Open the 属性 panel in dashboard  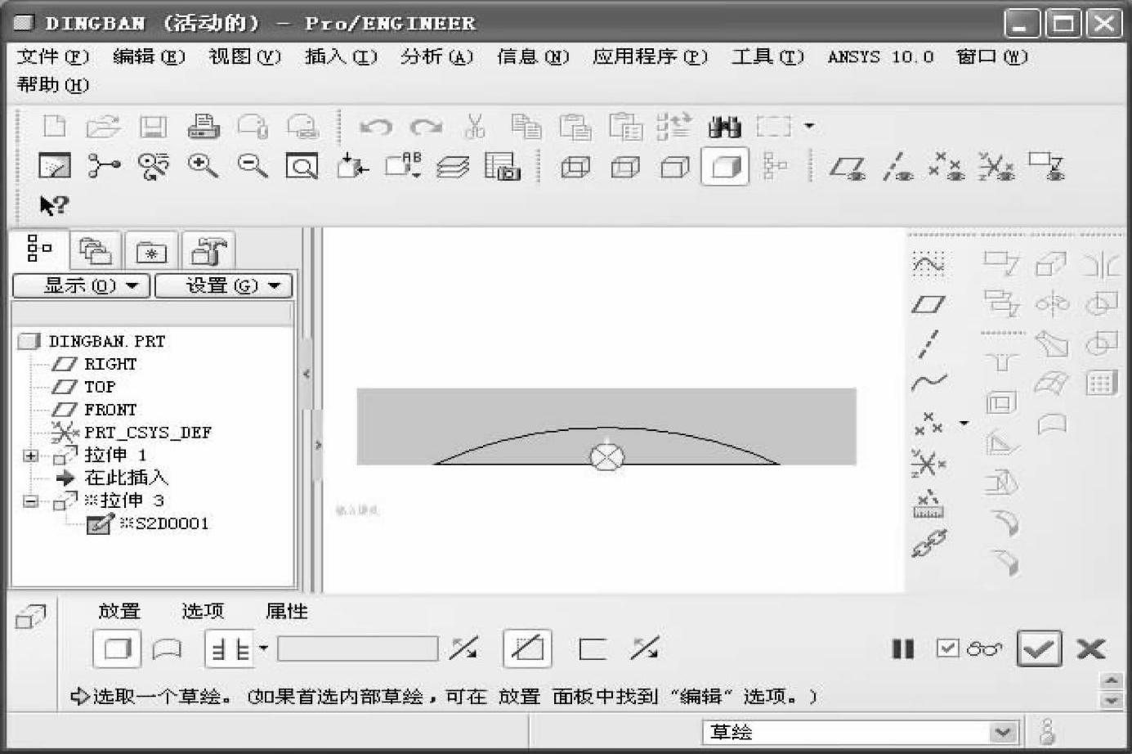tap(287, 611)
